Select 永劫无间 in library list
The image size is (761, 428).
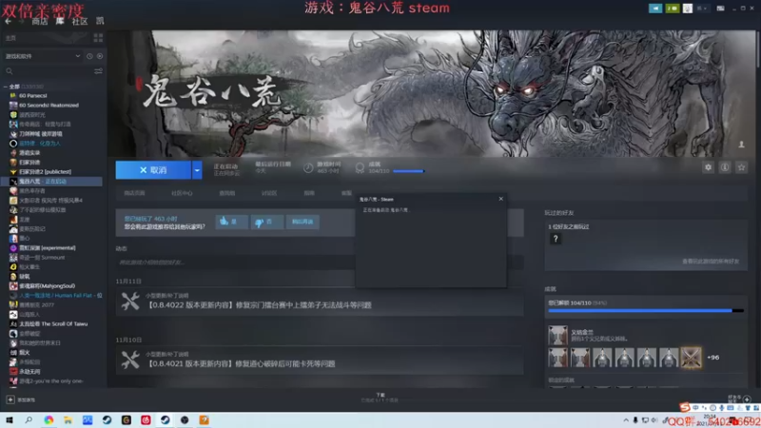[29, 372]
